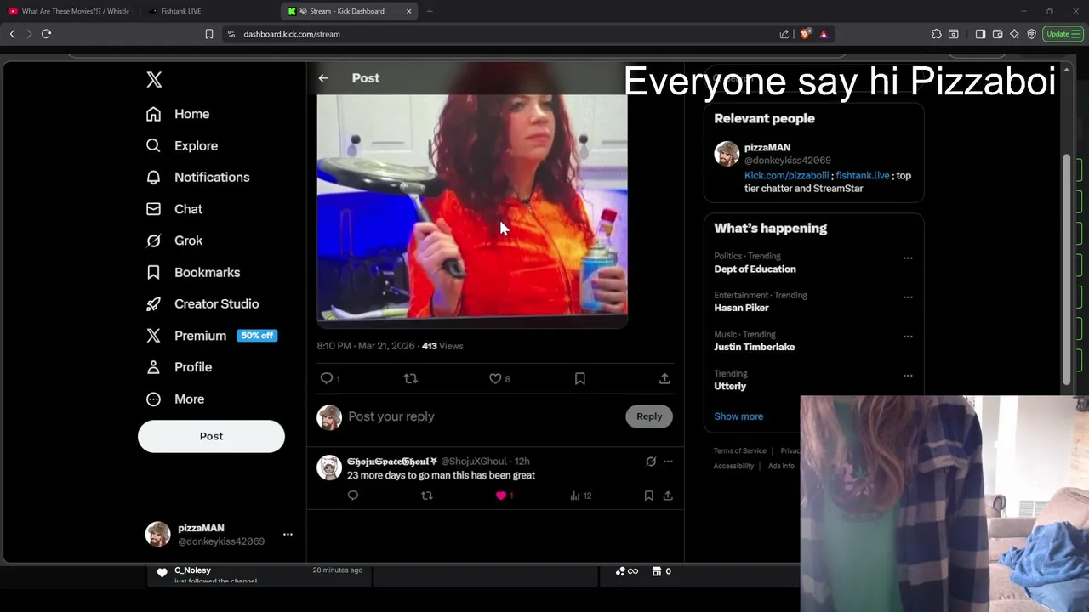Share ShojuSpaceGhoul's comment

tap(668, 496)
